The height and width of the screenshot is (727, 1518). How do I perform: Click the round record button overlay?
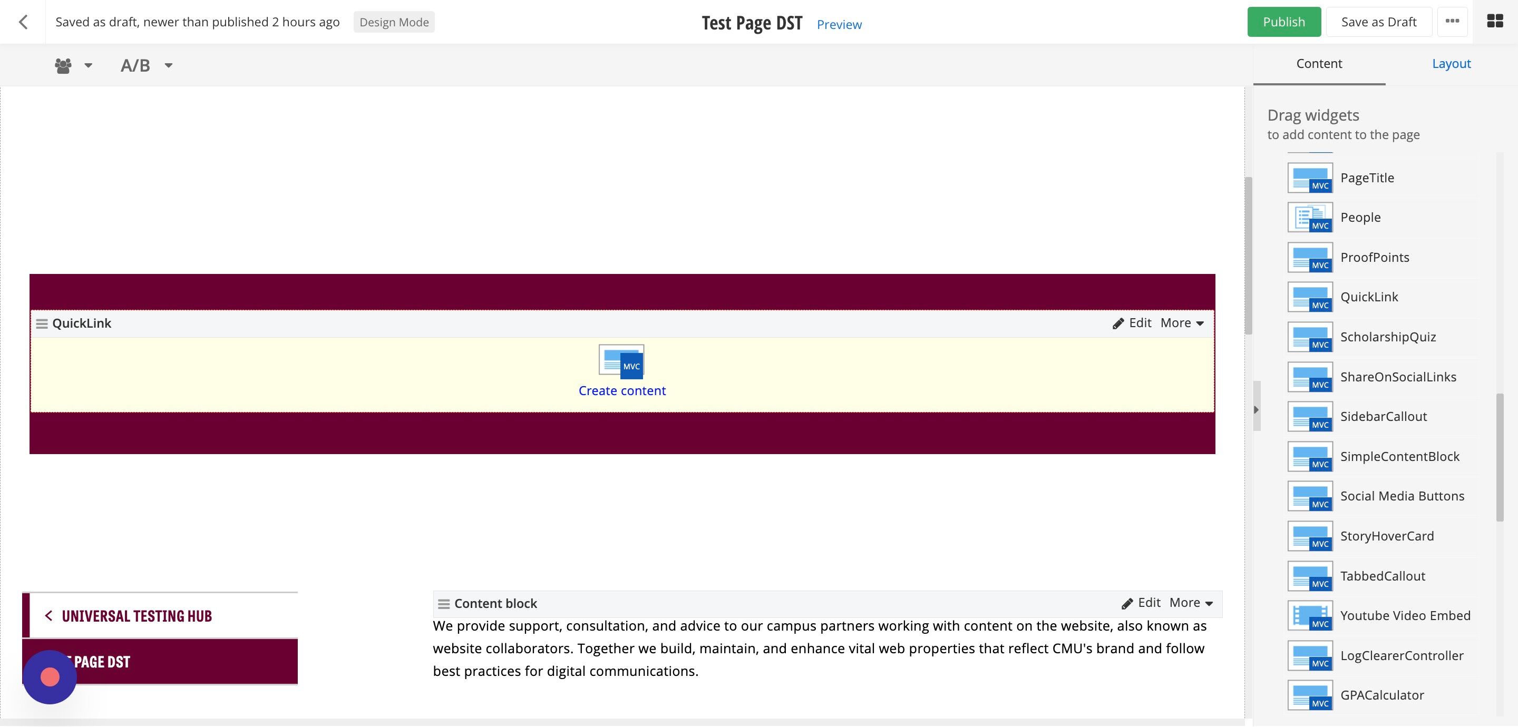(50, 677)
